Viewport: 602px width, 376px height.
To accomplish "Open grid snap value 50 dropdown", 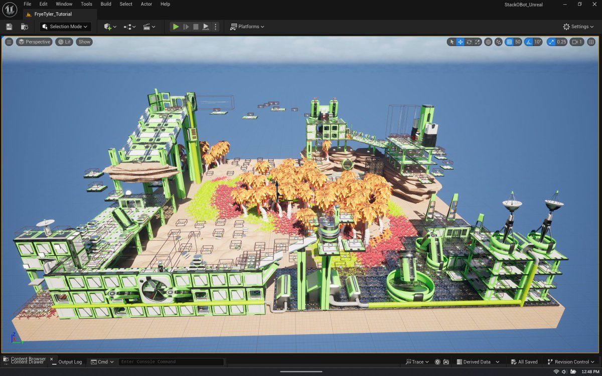I will (518, 42).
